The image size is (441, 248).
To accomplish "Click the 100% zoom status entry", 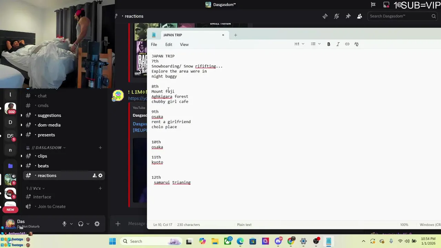I will [404, 225].
